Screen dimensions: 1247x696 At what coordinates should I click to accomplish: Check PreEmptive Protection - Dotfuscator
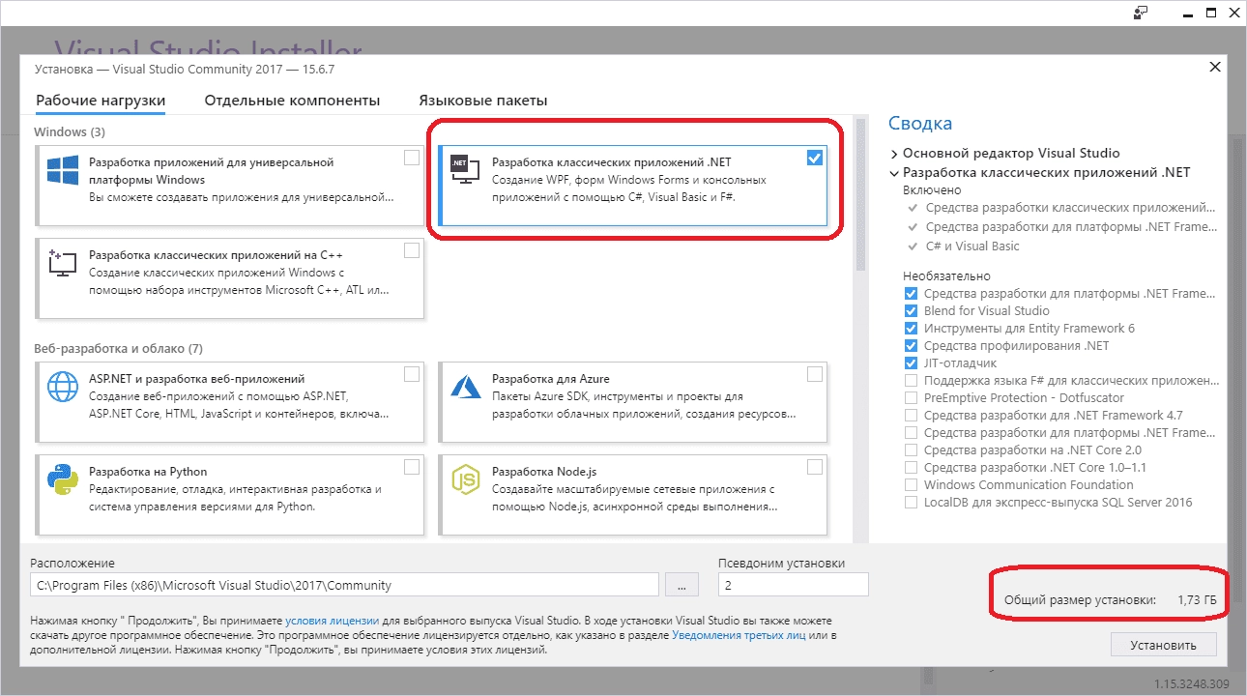(911, 398)
